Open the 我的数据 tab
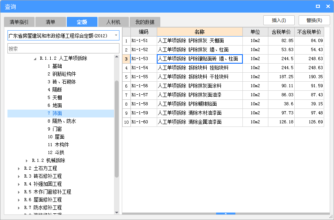The width and height of the screenshot is (334, 220). point(145,22)
